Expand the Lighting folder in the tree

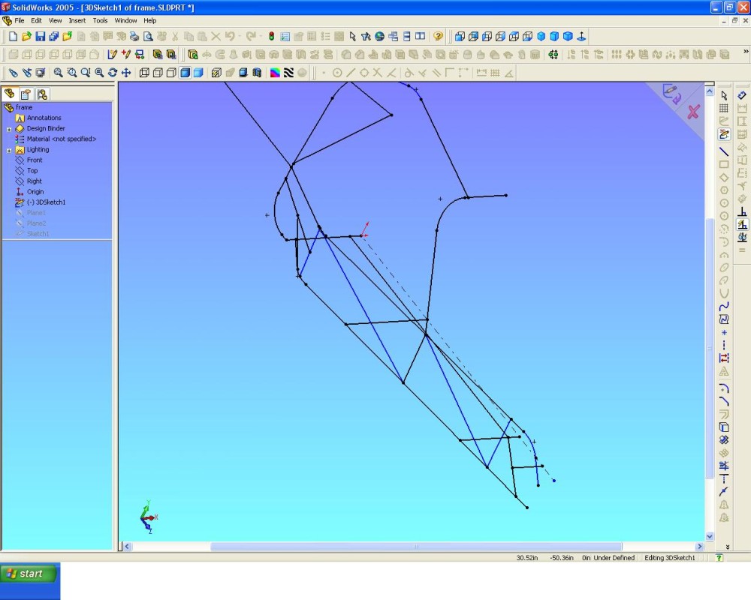click(x=9, y=150)
